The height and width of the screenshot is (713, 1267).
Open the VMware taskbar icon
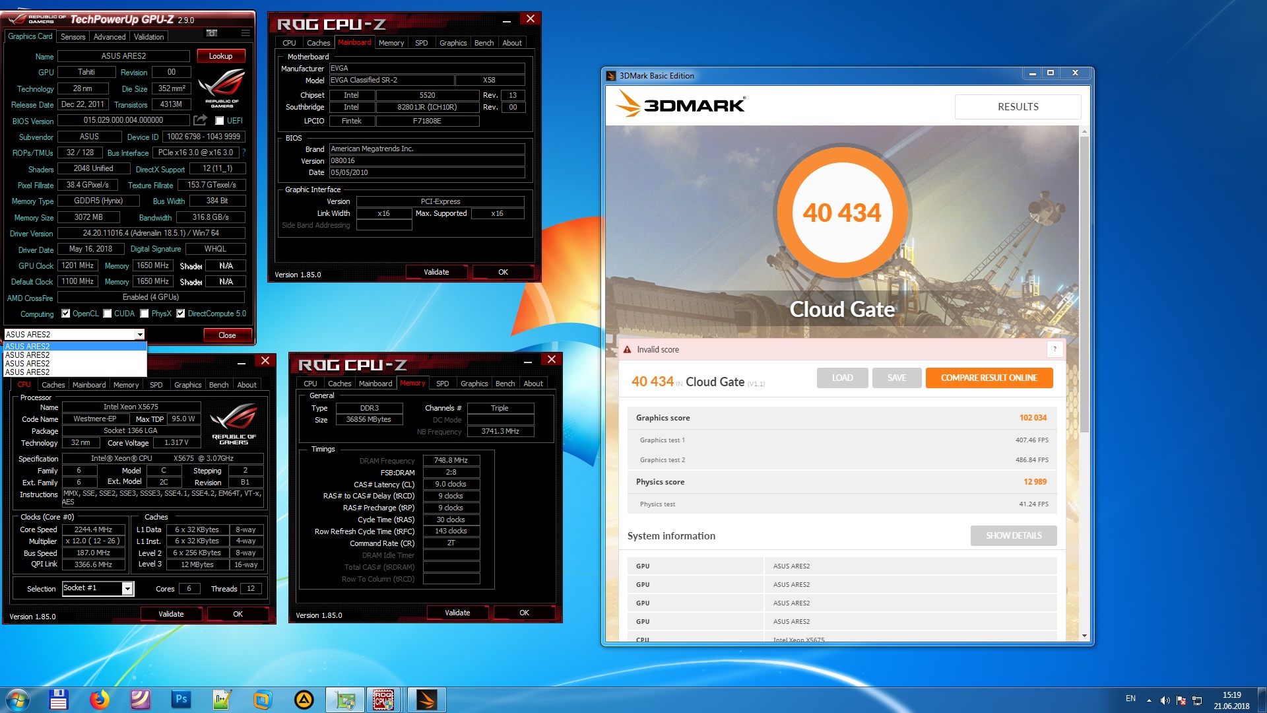262,700
